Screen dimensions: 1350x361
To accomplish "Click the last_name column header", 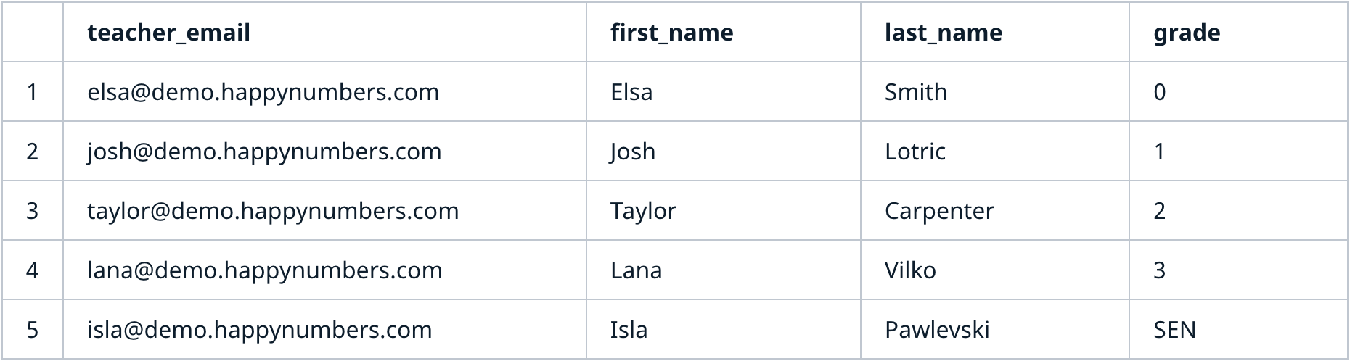I will point(943,33).
